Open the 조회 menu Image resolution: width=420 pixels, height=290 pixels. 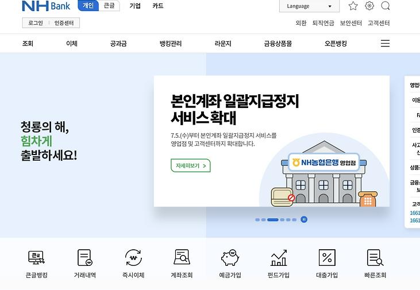(x=28, y=44)
